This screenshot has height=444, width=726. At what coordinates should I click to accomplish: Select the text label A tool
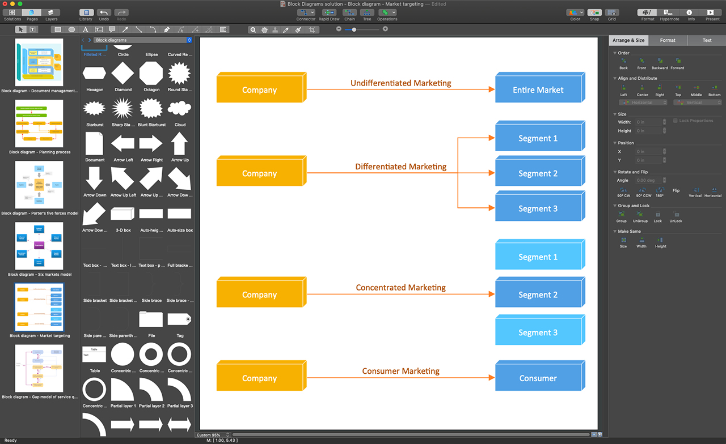coord(86,29)
